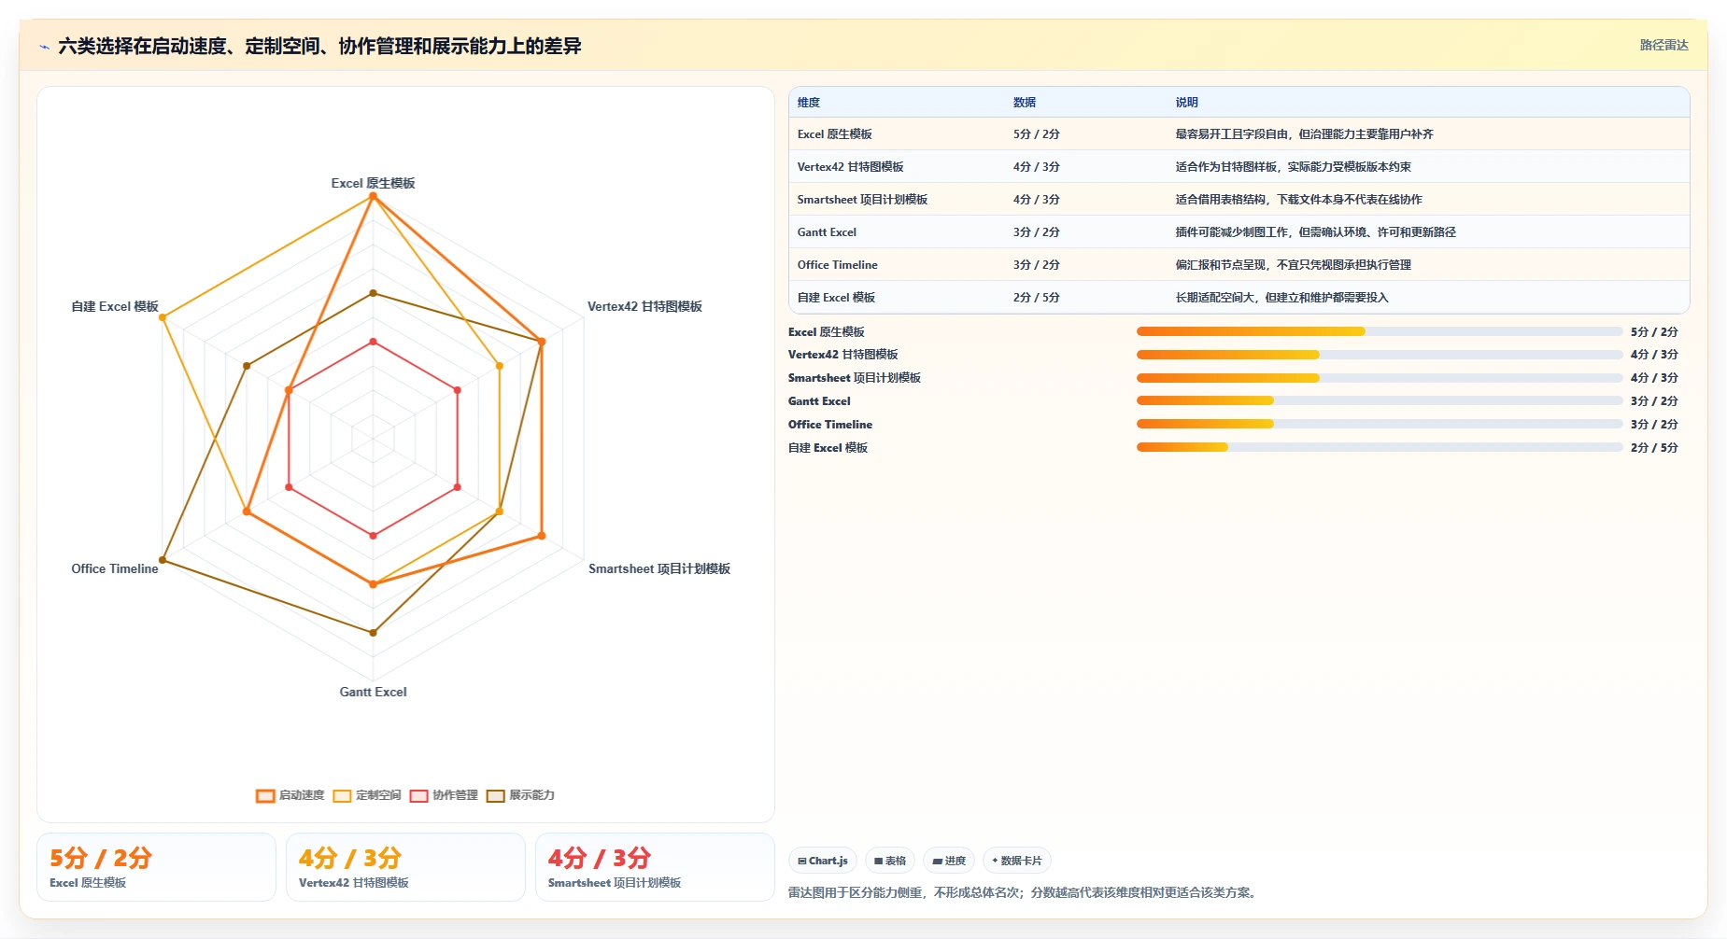Click the Office Timeline progress bar
The image size is (1727, 939).
click(1380, 424)
